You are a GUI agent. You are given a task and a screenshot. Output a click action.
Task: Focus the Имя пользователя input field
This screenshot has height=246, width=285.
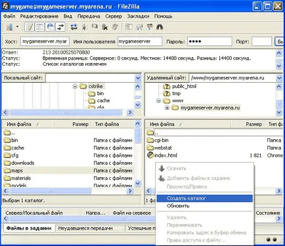140,41
